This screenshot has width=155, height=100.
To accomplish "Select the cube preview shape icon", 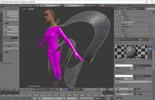I will (x=150, y=51).
